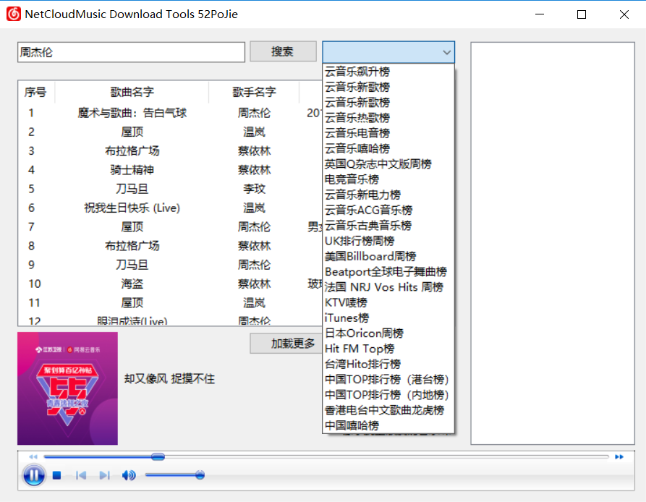Click the empty right-side list panel

point(553,243)
